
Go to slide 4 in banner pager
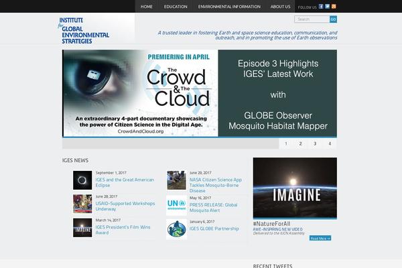click(330, 143)
